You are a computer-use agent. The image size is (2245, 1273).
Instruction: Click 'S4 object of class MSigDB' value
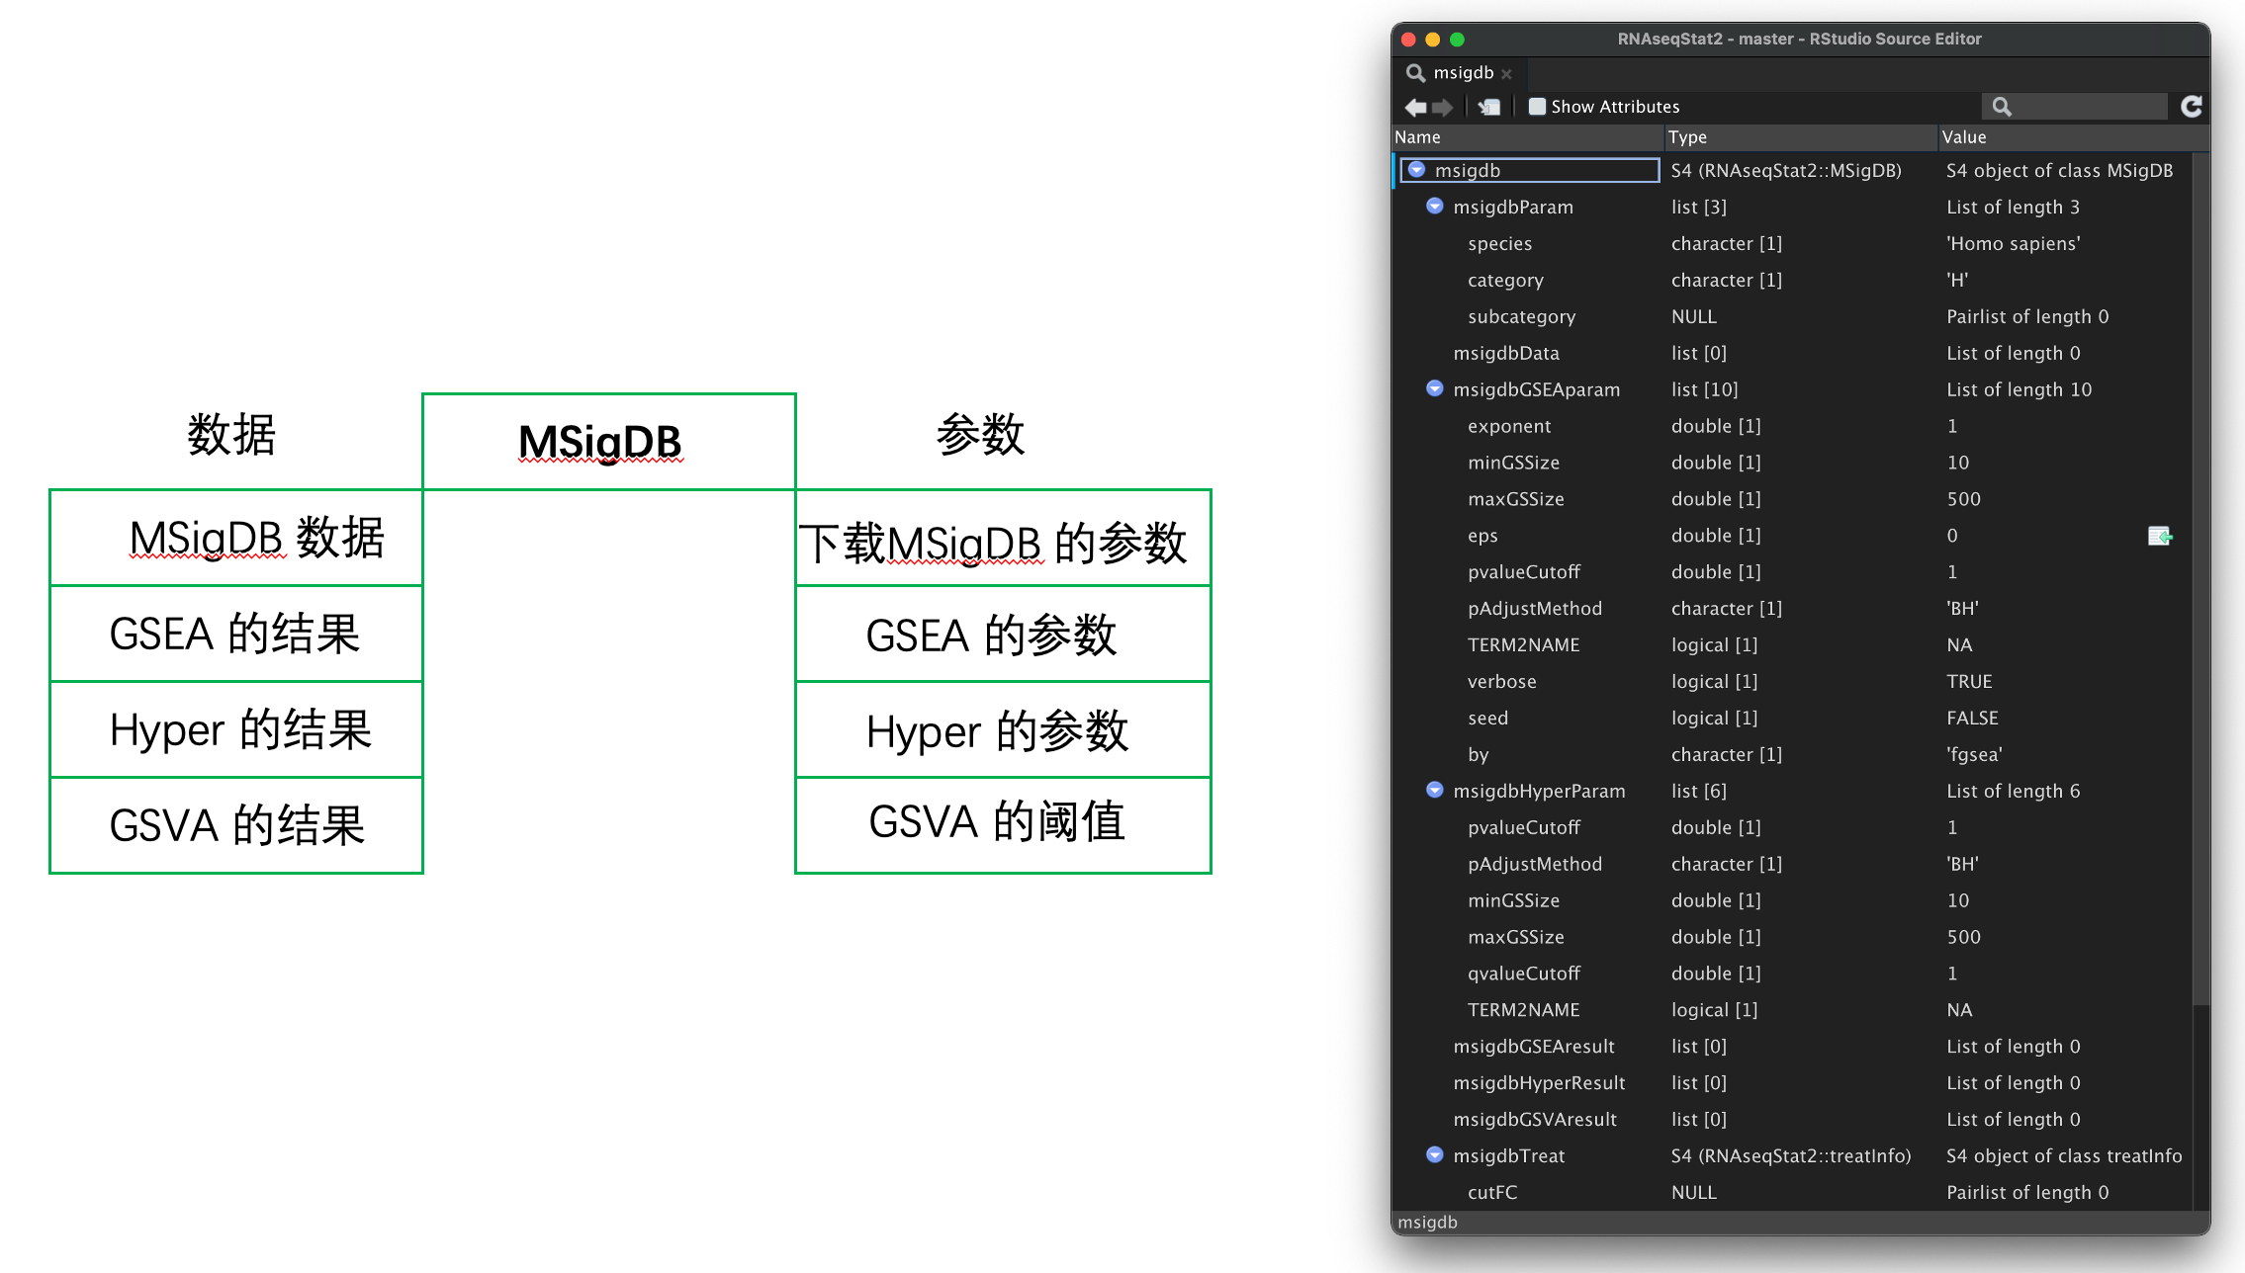pyautogui.click(x=2059, y=170)
